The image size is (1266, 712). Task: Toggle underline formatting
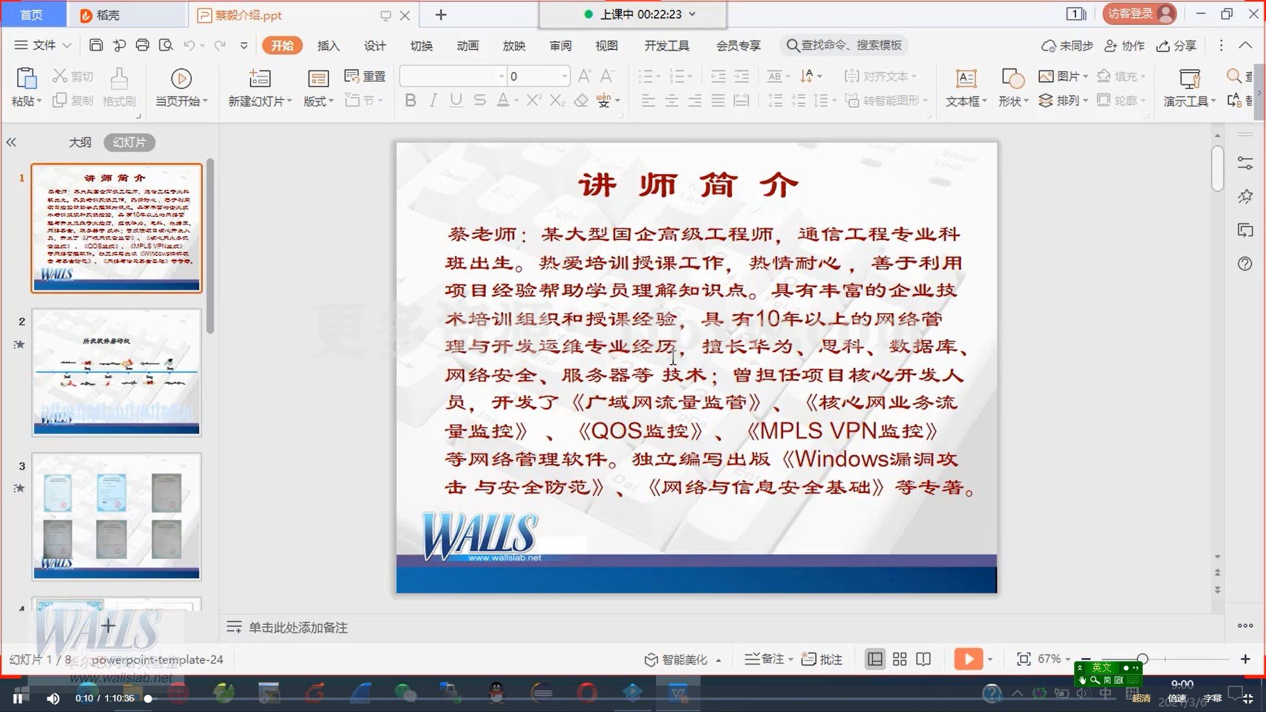[455, 100]
